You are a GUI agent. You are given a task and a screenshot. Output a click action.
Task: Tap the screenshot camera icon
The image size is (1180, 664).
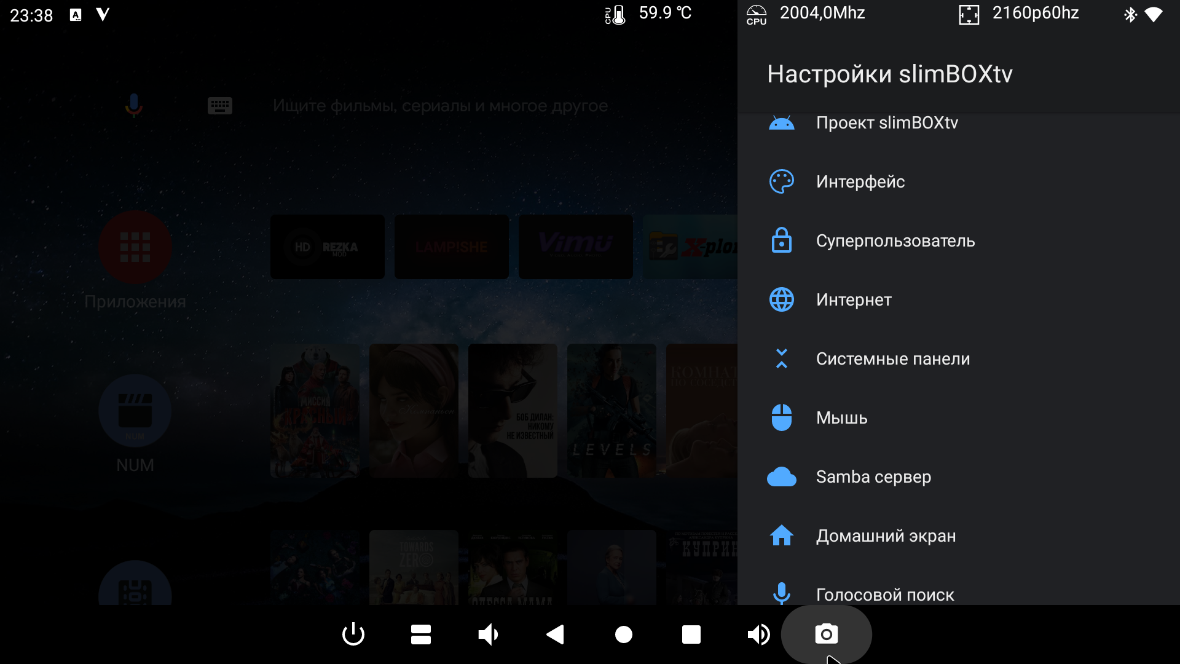826,634
